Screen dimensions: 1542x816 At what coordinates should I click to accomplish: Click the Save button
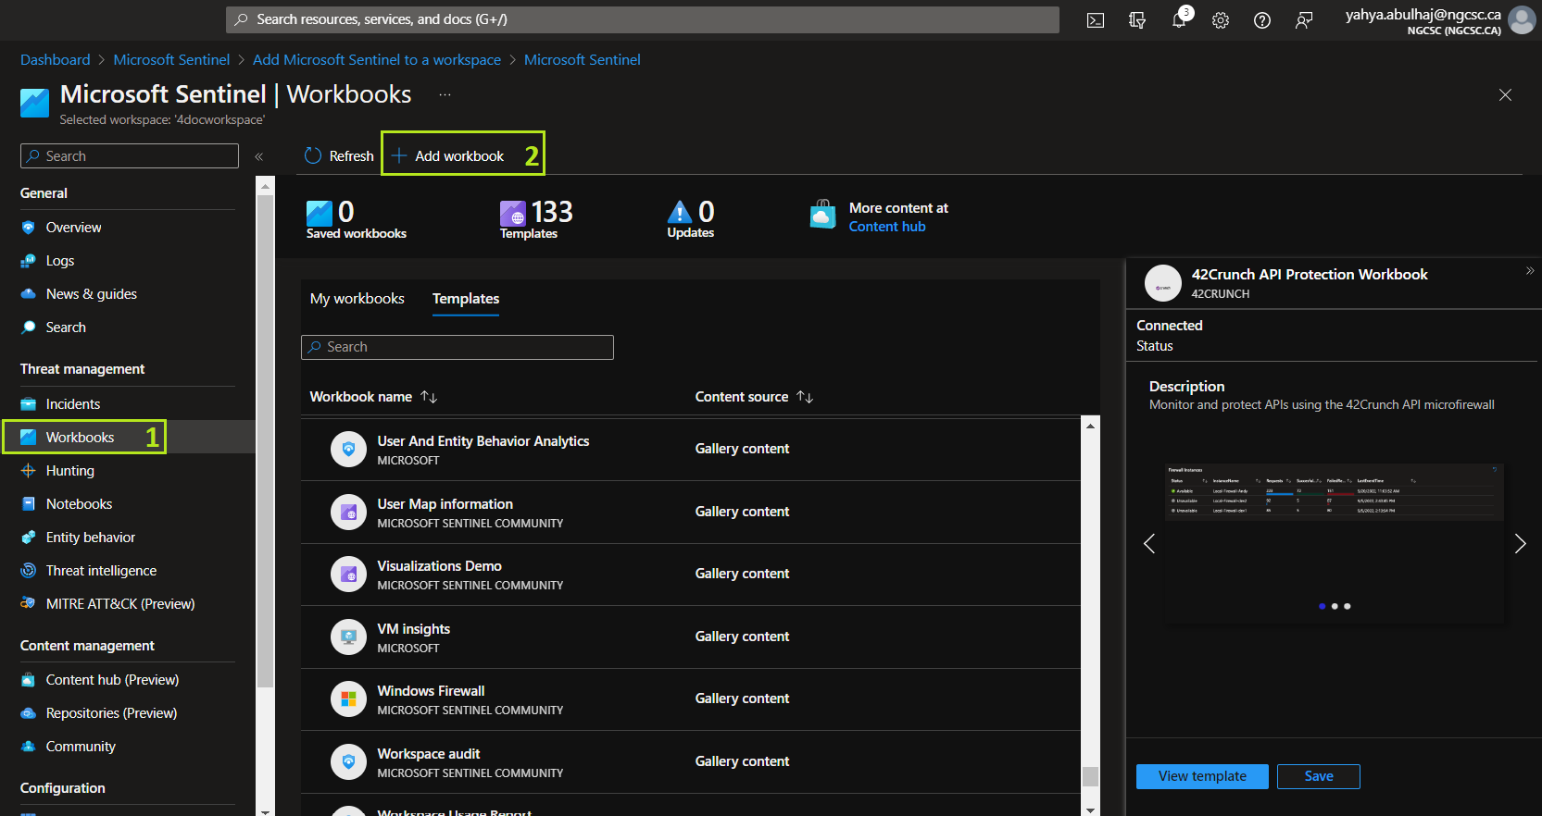point(1319,776)
